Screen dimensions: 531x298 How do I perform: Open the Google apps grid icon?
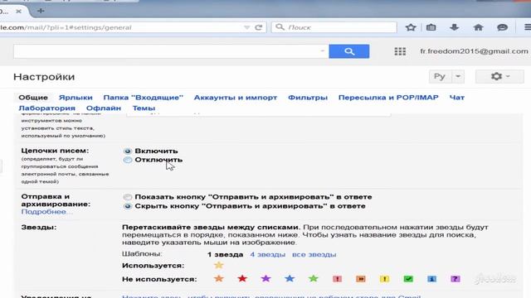(x=400, y=51)
